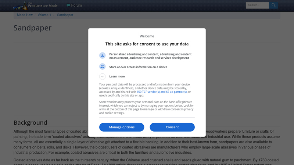Click the personalised advertising person icon
Viewport: 294px width, 165px height.
pyautogui.click(x=103, y=55)
